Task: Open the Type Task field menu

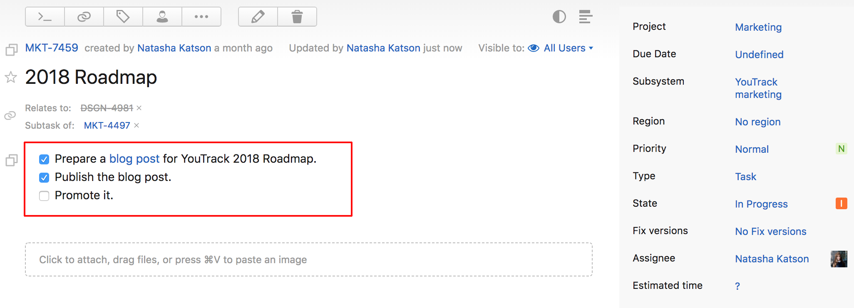Action: tap(745, 177)
